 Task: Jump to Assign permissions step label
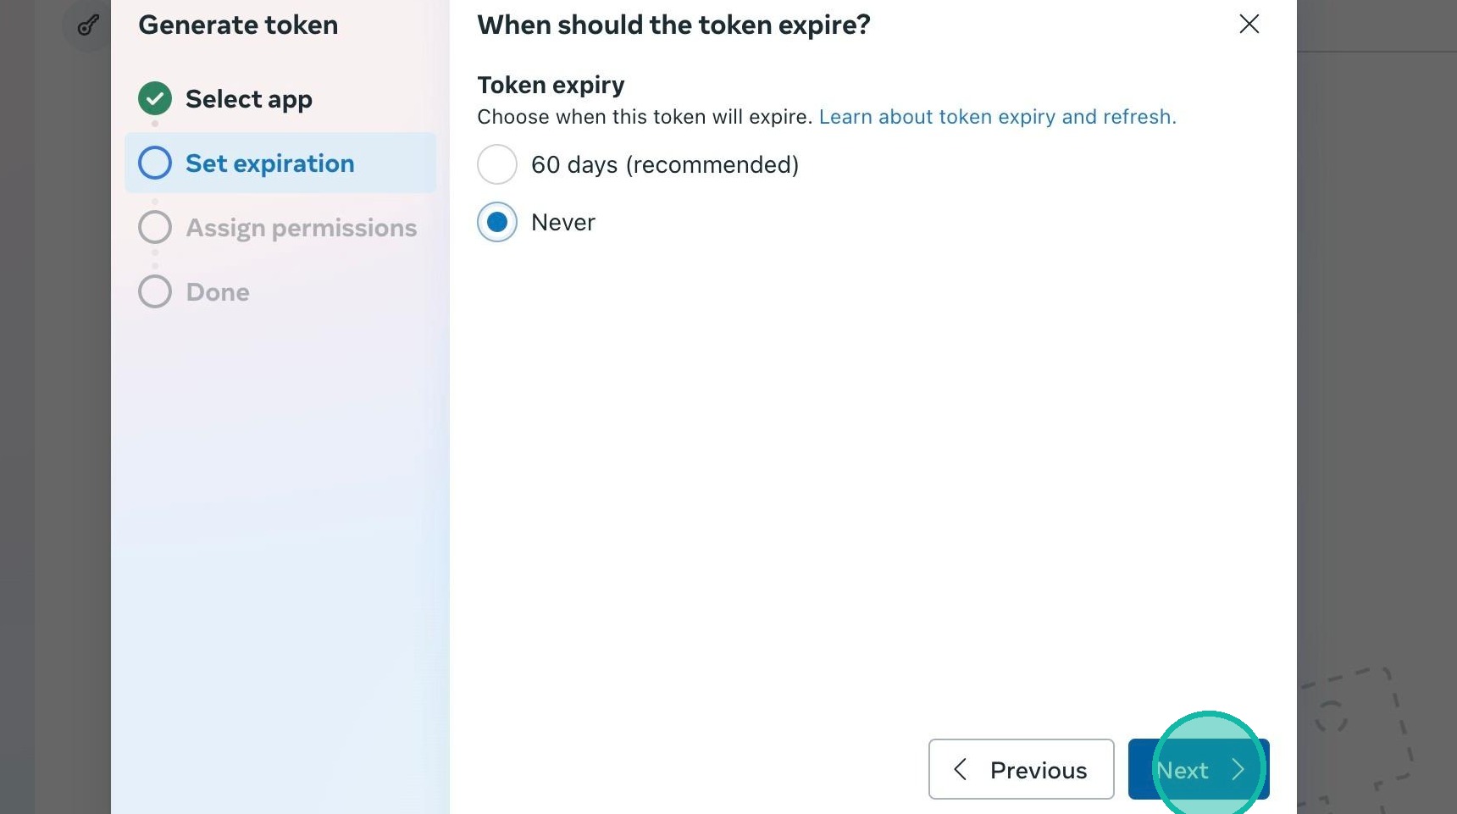pos(301,228)
